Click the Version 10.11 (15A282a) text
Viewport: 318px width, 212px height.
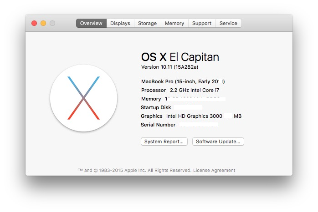coord(169,67)
